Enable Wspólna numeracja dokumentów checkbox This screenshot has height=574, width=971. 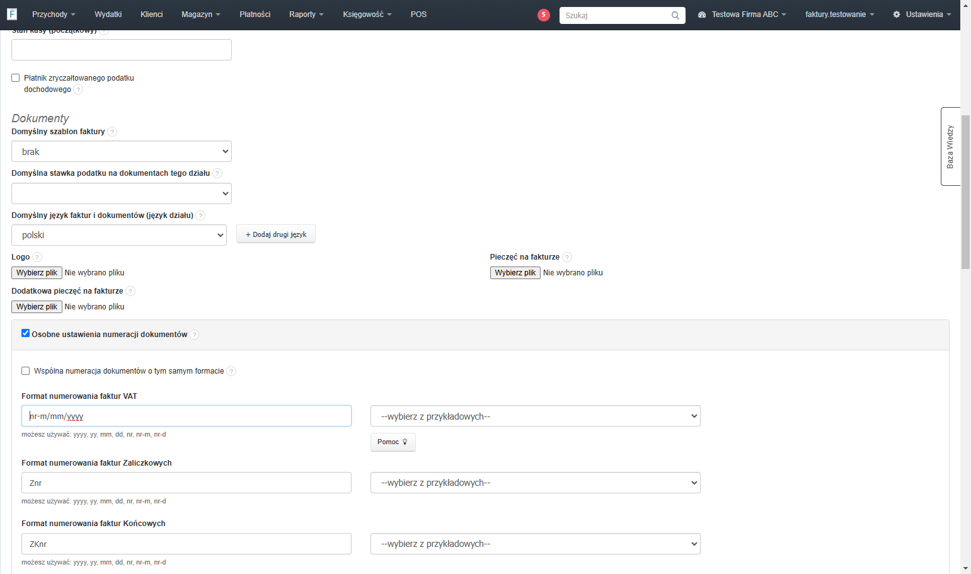(x=26, y=371)
